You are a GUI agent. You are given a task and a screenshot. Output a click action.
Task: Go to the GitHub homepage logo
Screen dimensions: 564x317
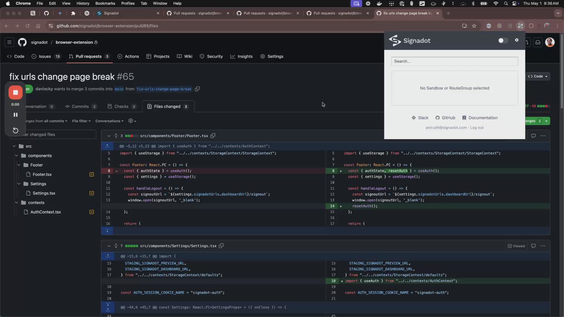(x=22, y=42)
